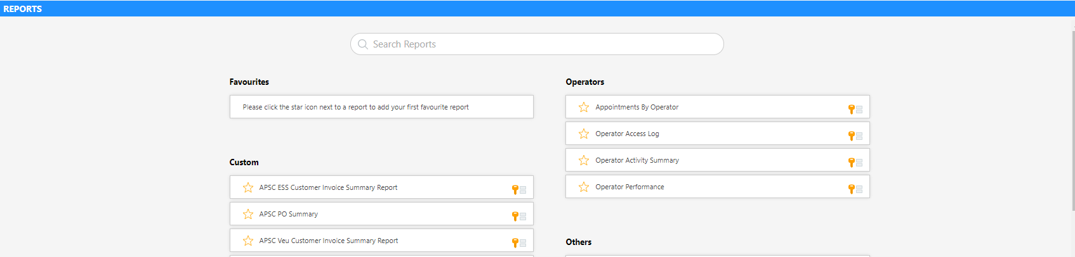Open the Appointments By Operator report
Screen dimensions: 1075x257
(636, 108)
